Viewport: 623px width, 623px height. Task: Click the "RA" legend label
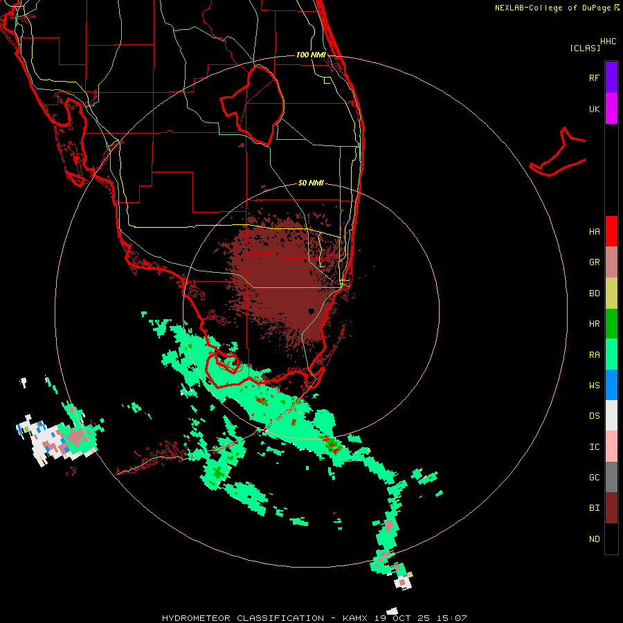[594, 355]
